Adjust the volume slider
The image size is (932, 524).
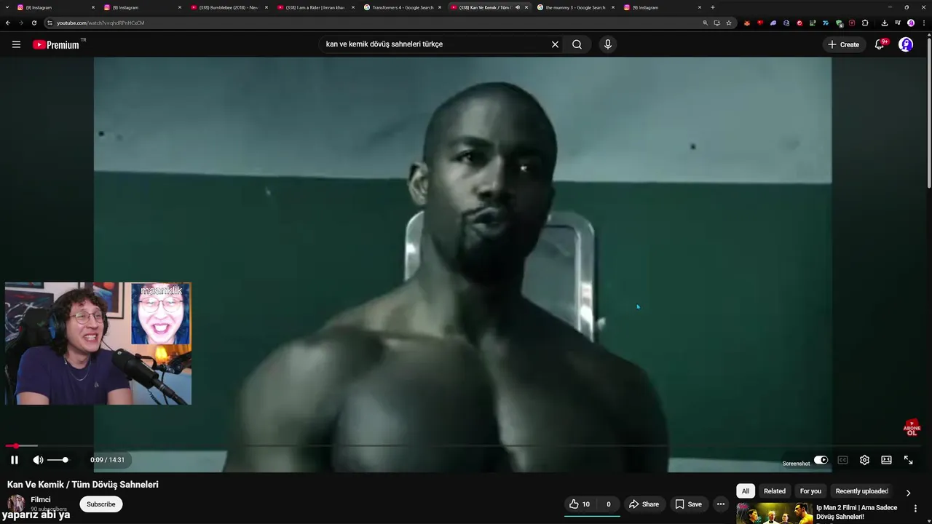pyautogui.click(x=58, y=460)
